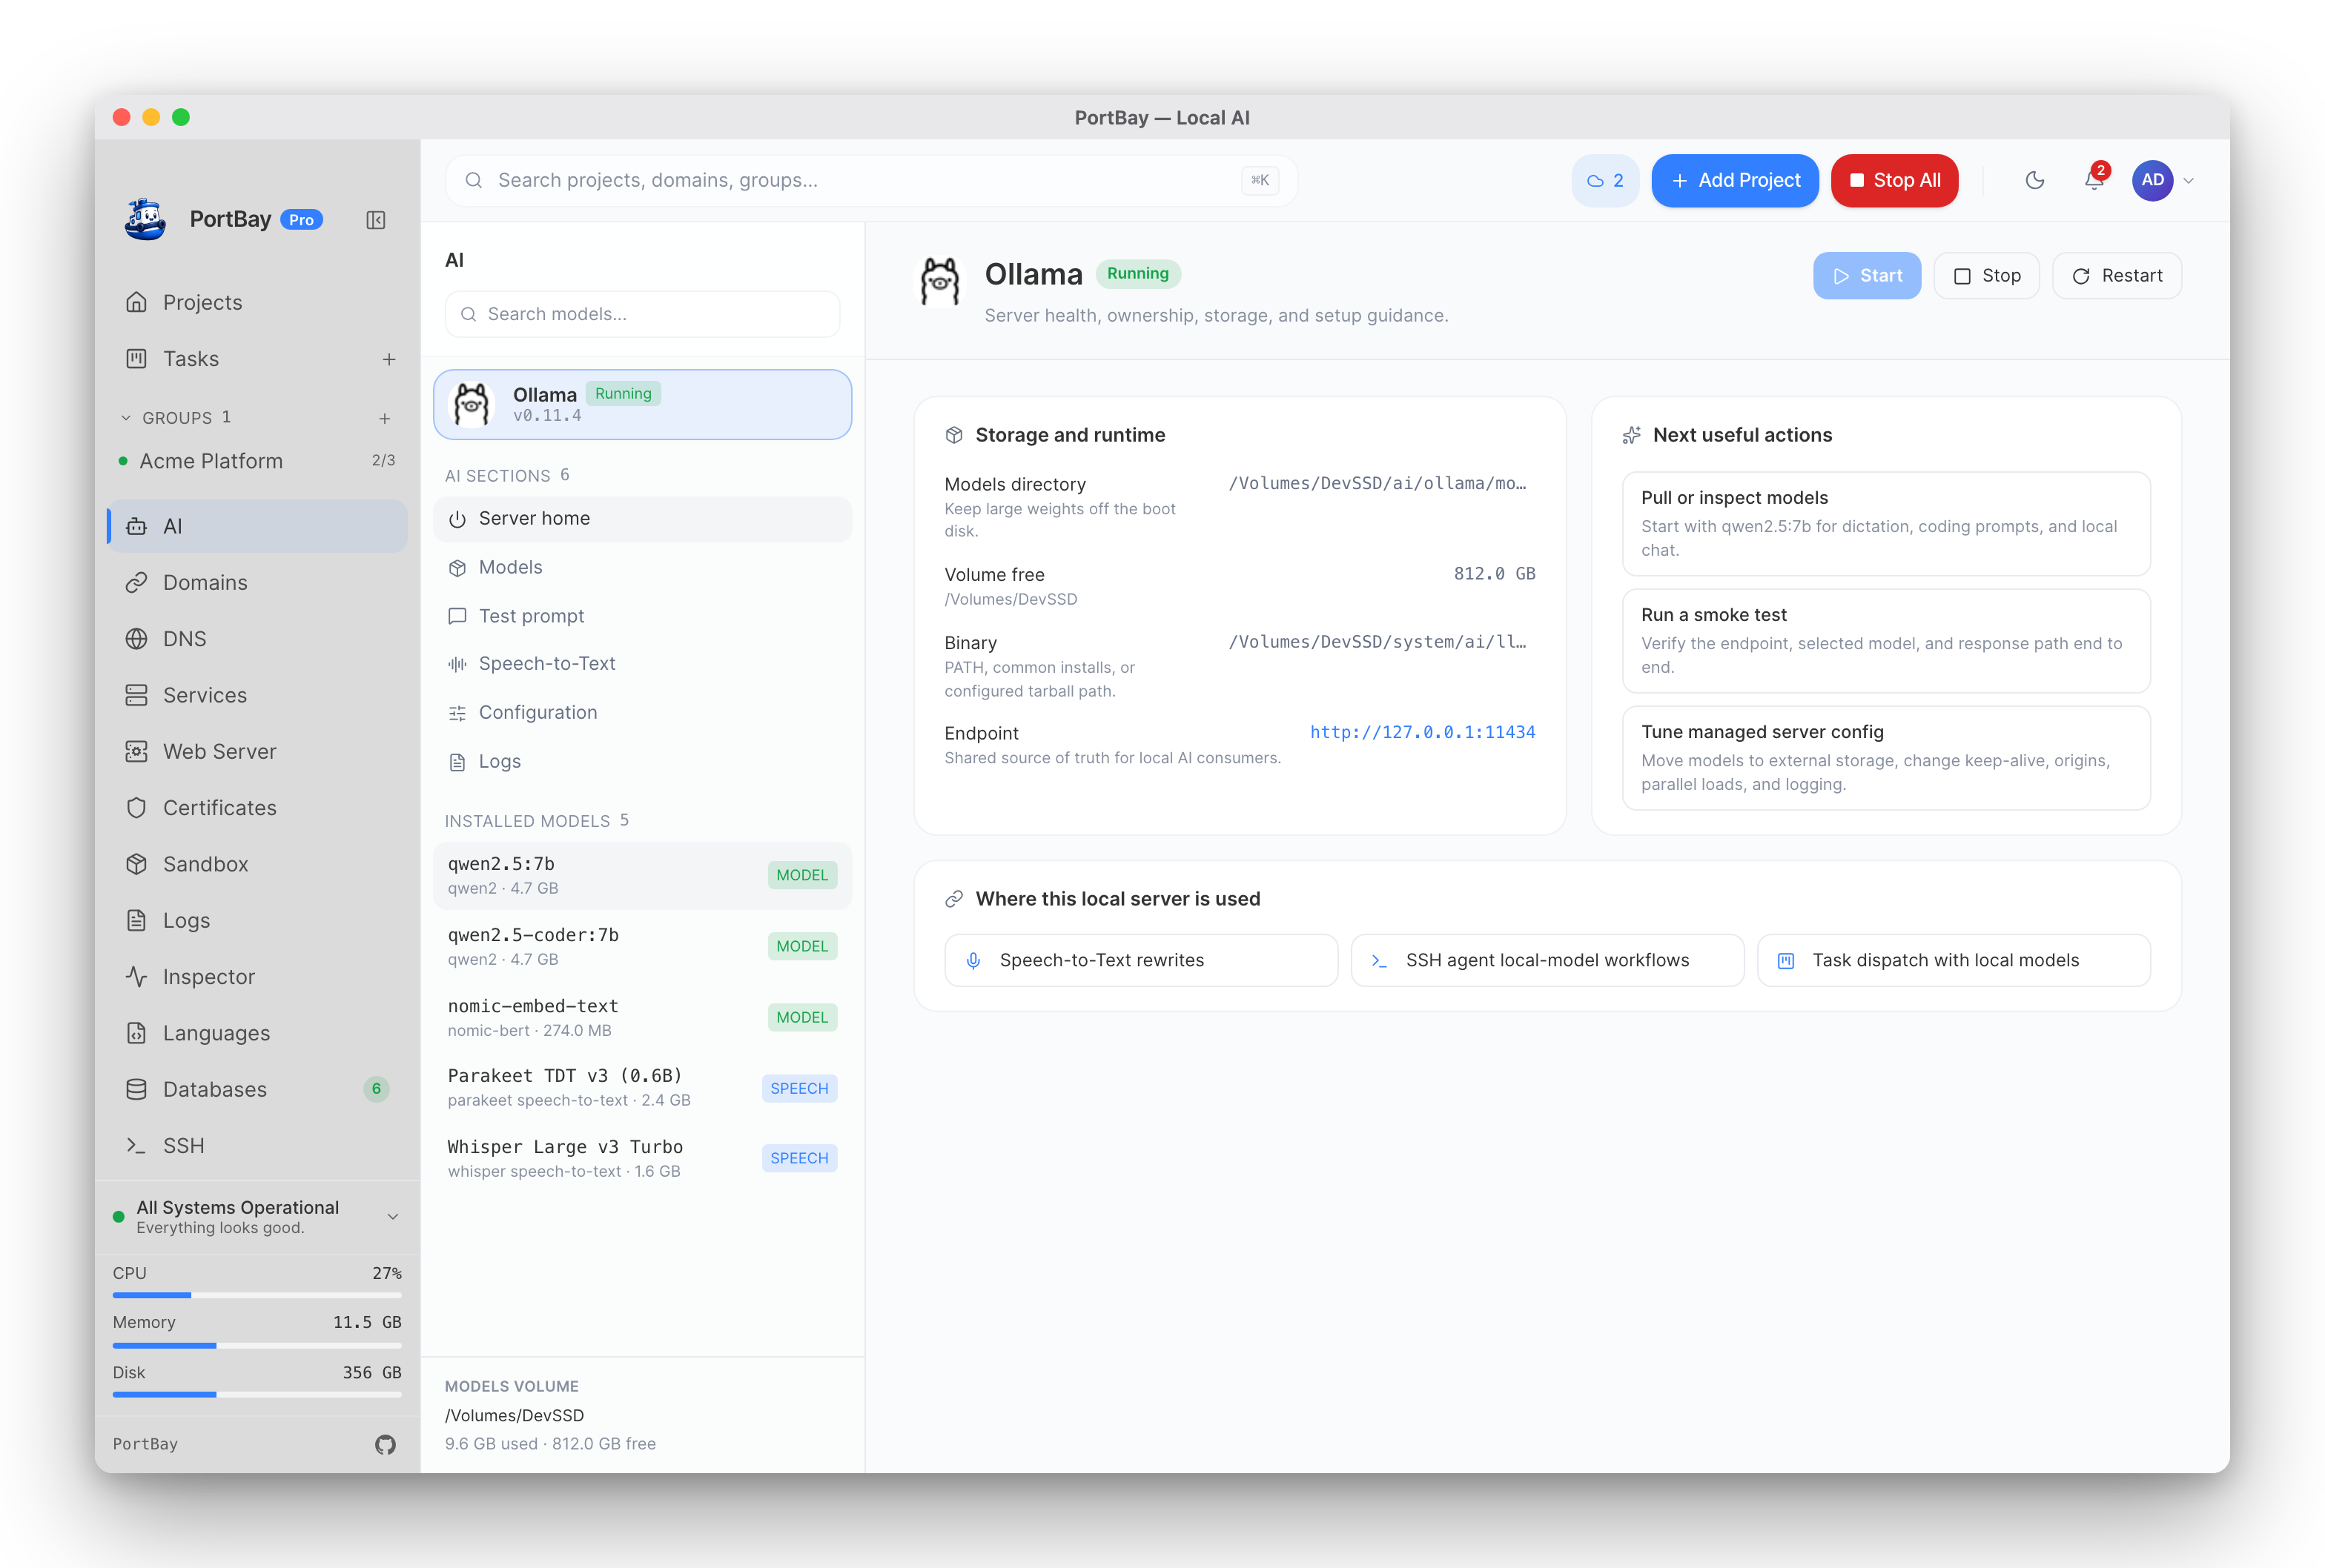Viewport: 2325px width, 1568px height.
Task: Click the Binary path value
Action: (x=1377, y=642)
